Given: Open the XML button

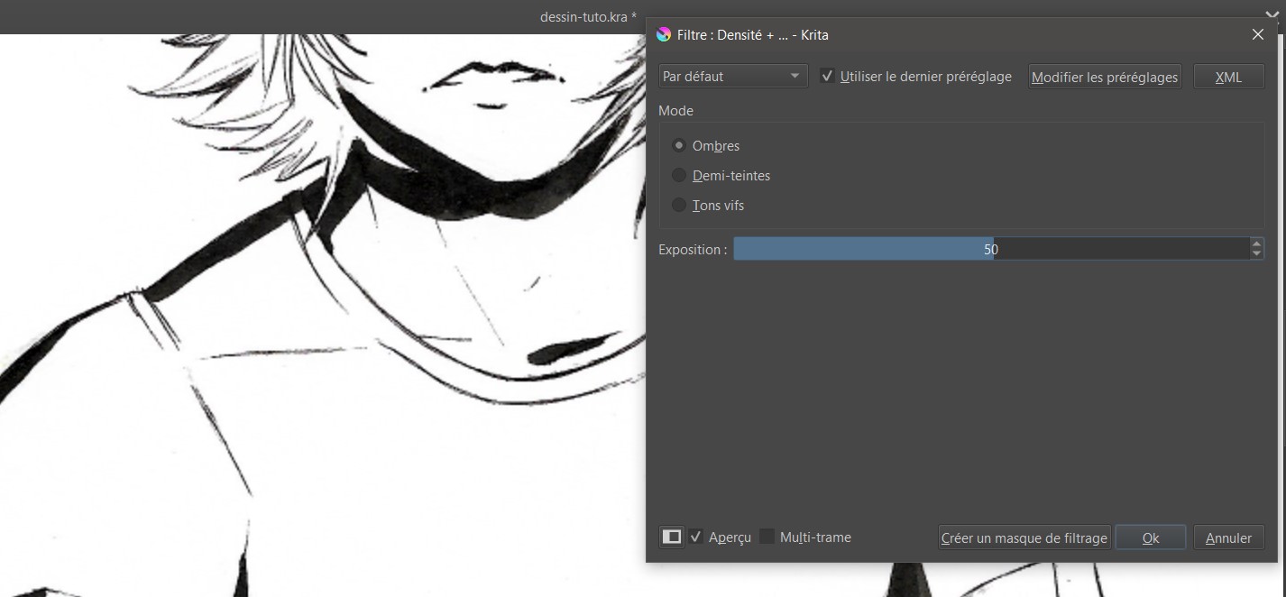Looking at the screenshot, I should pyautogui.click(x=1228, y=77).
